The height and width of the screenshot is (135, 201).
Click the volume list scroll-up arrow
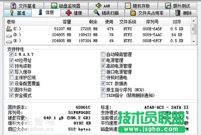click(194, 20)
